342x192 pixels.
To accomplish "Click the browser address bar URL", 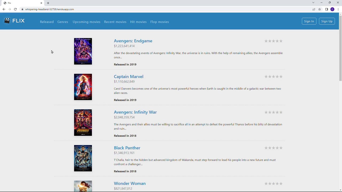I will tap(49, 9).
